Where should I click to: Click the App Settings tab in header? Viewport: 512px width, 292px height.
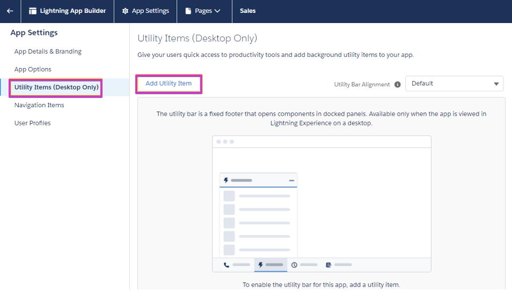pyautogui.click(x=145, y=11)
